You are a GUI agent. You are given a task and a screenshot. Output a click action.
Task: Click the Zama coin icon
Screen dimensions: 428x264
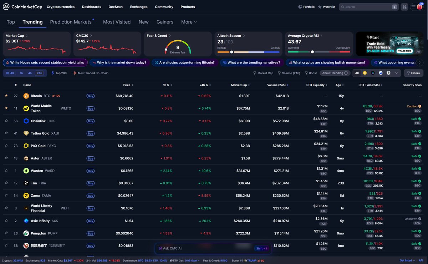point(26,196)
